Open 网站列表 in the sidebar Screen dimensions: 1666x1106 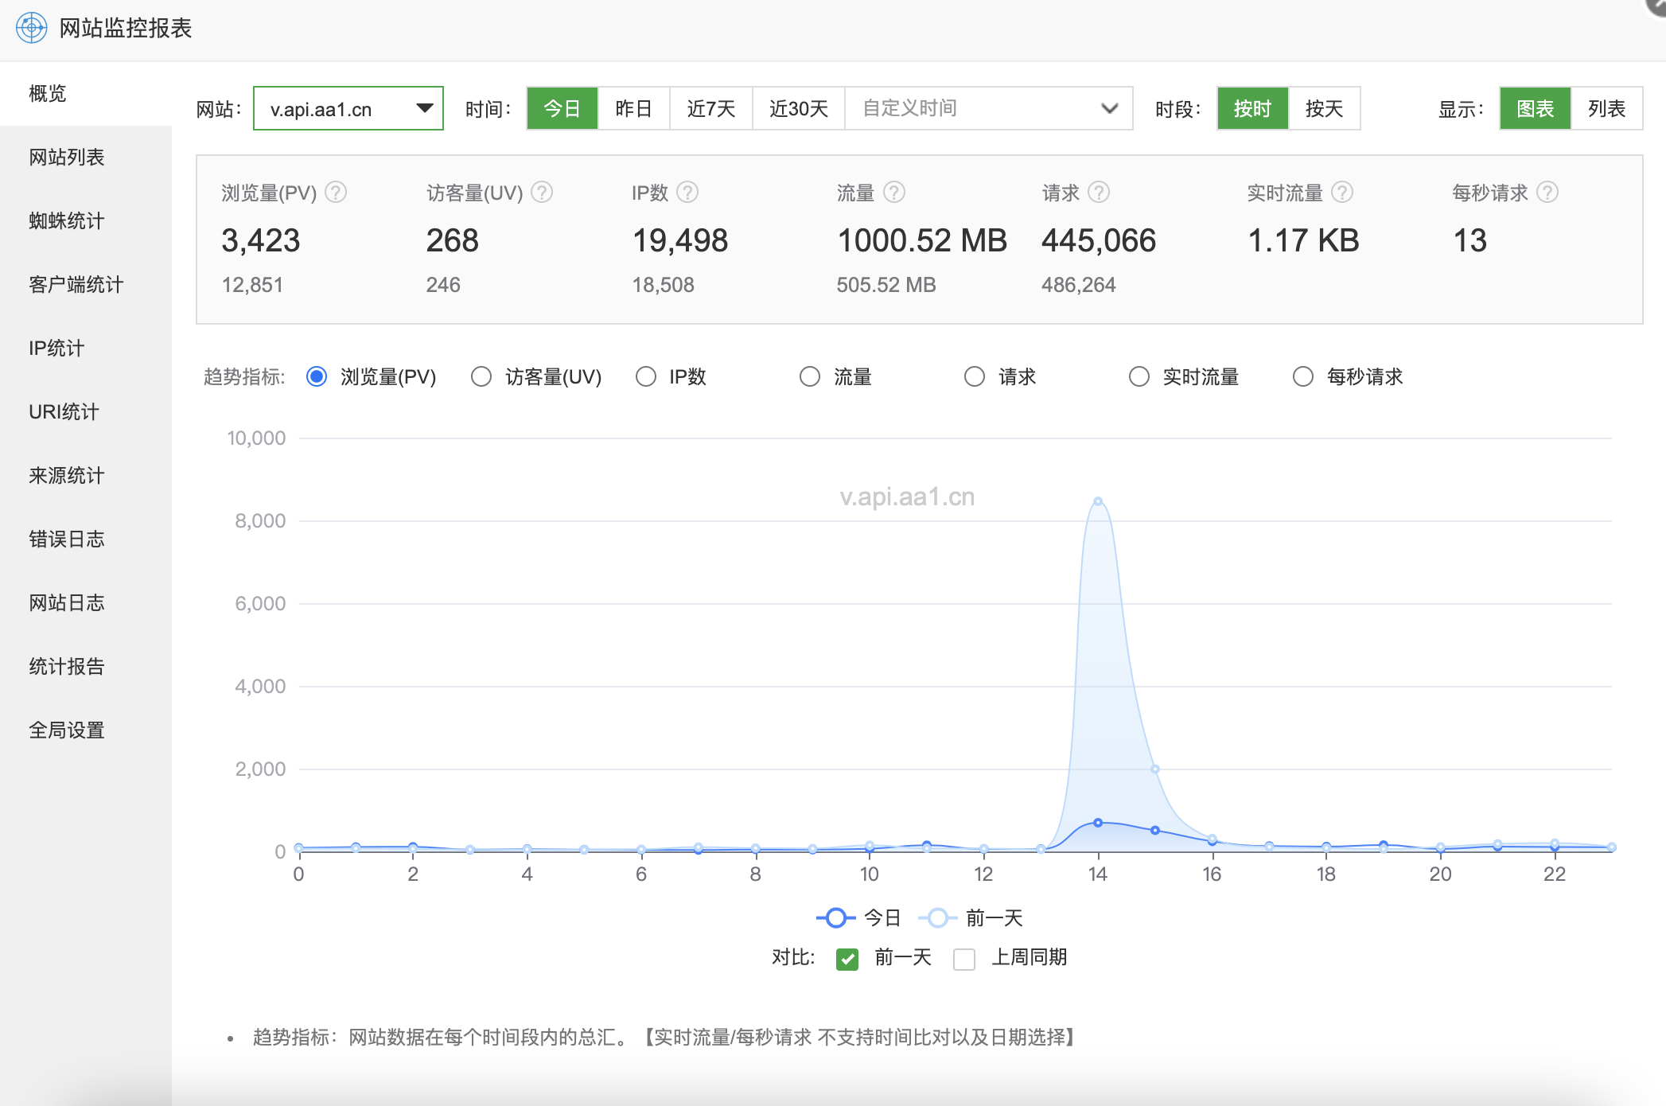point(86,158)
